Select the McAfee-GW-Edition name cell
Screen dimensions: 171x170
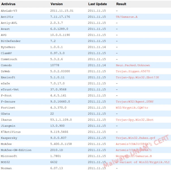[16, 150]
